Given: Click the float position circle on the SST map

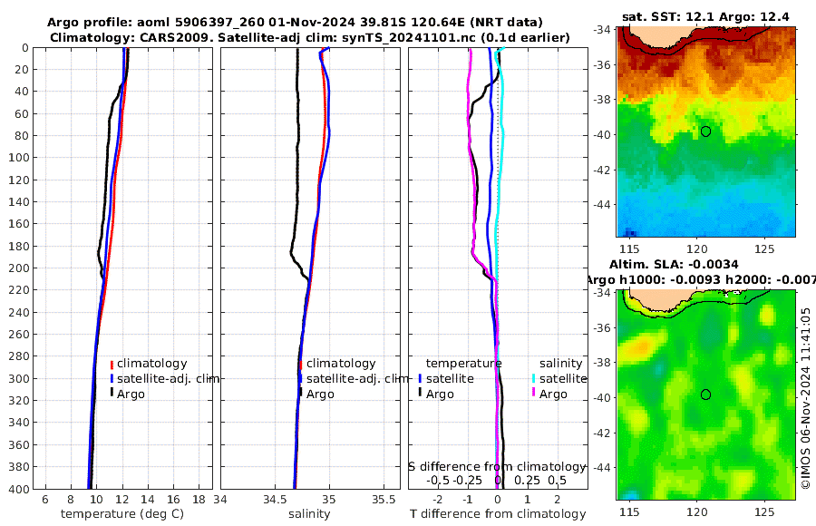Looking at the screenshot, I should 705,131.
